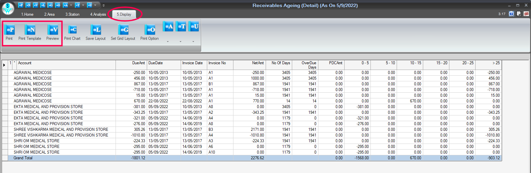Viewport: 531px width, 173px height.
Task: Click the L icon in quick access toolbar
Action: [x=43, y=5]
